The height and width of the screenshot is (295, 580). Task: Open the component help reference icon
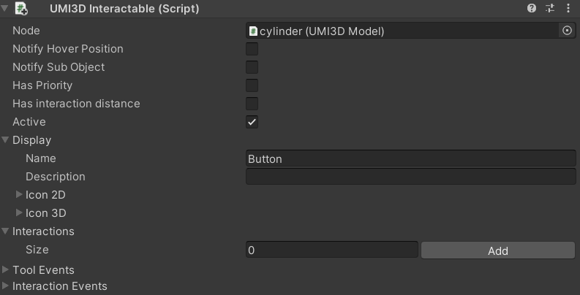pos(532,8)
